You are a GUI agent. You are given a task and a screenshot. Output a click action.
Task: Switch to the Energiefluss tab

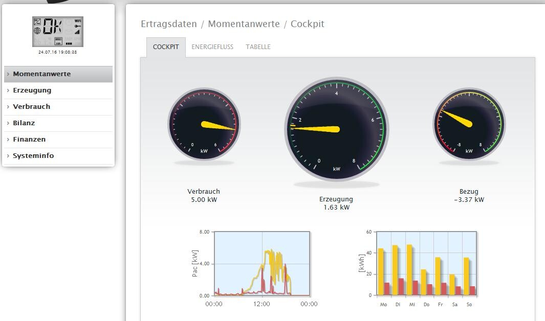click(x=212, y=47)
